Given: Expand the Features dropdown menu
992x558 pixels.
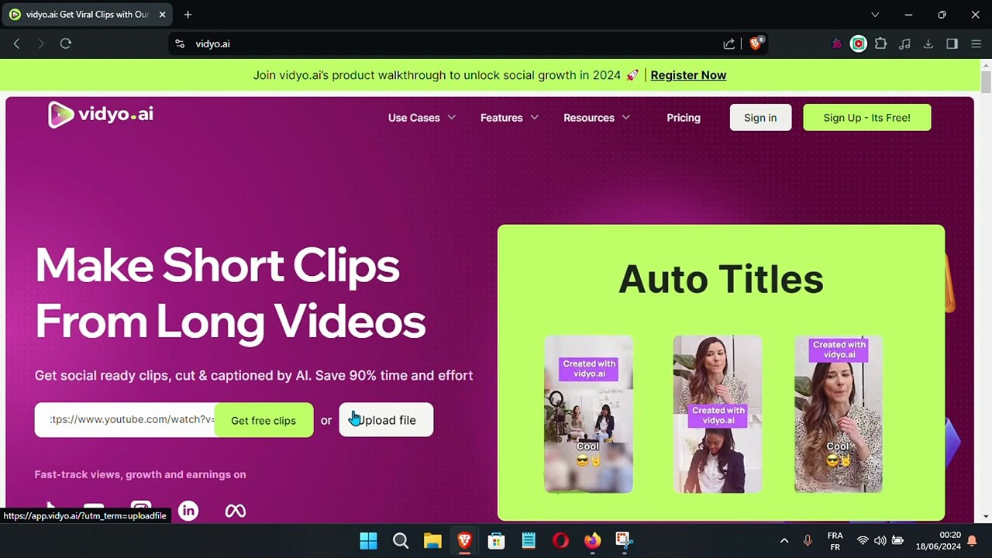Looking at the screenshot, I should (509, 118).
